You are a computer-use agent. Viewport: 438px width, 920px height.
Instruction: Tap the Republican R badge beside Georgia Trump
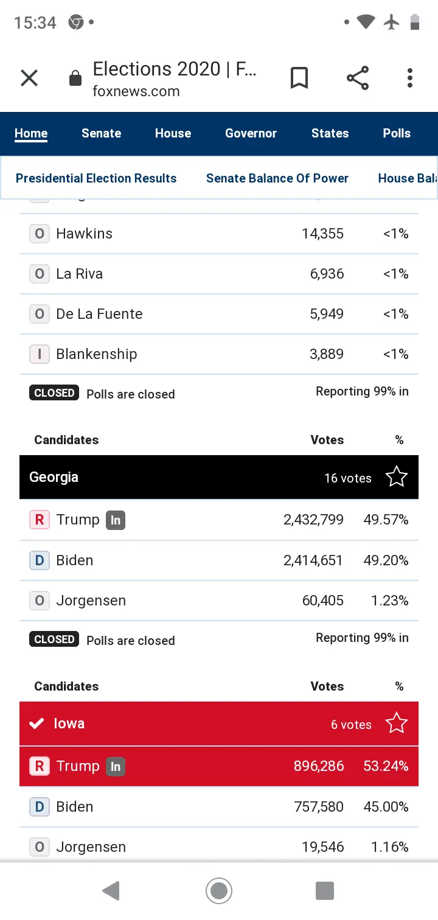click(40, 520)
